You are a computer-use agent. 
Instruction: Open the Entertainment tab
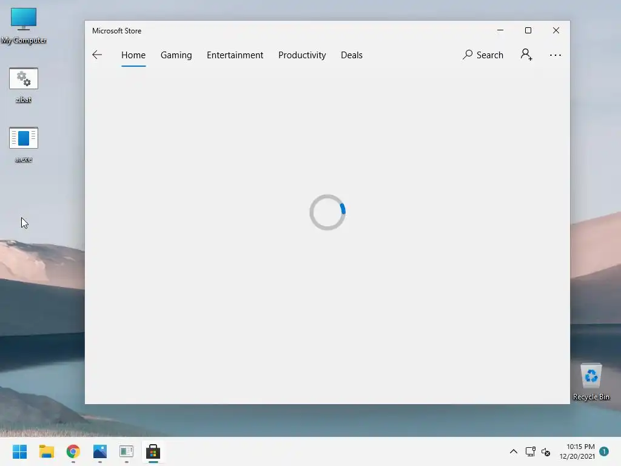tap(235, 55)
